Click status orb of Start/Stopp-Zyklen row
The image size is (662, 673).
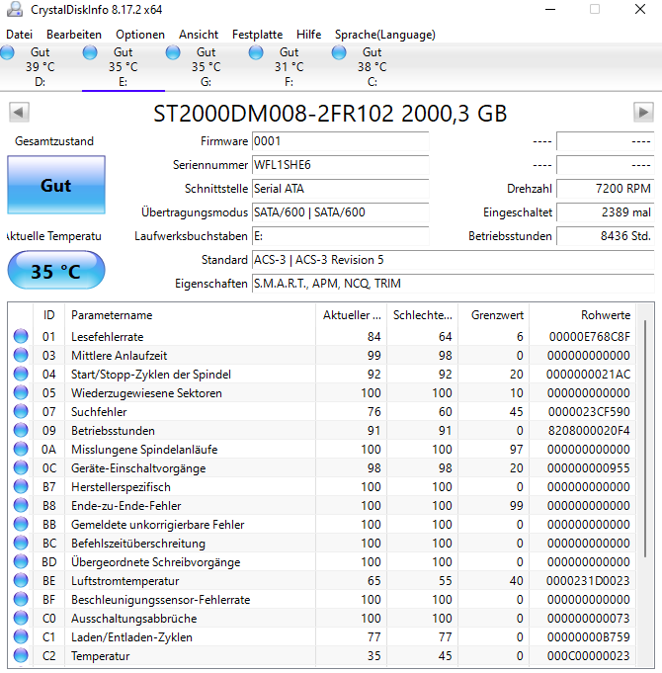click(21, 374)
